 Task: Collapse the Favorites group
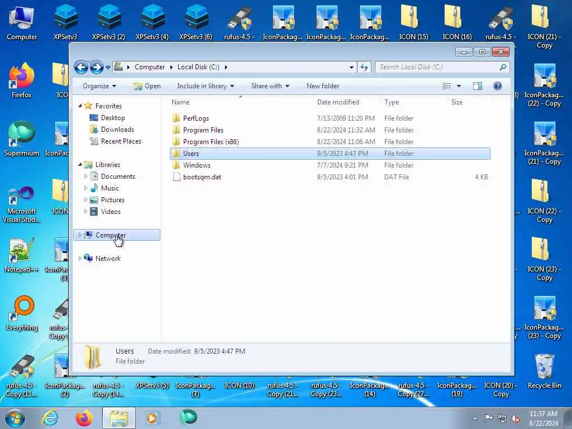tap(80, 106)
